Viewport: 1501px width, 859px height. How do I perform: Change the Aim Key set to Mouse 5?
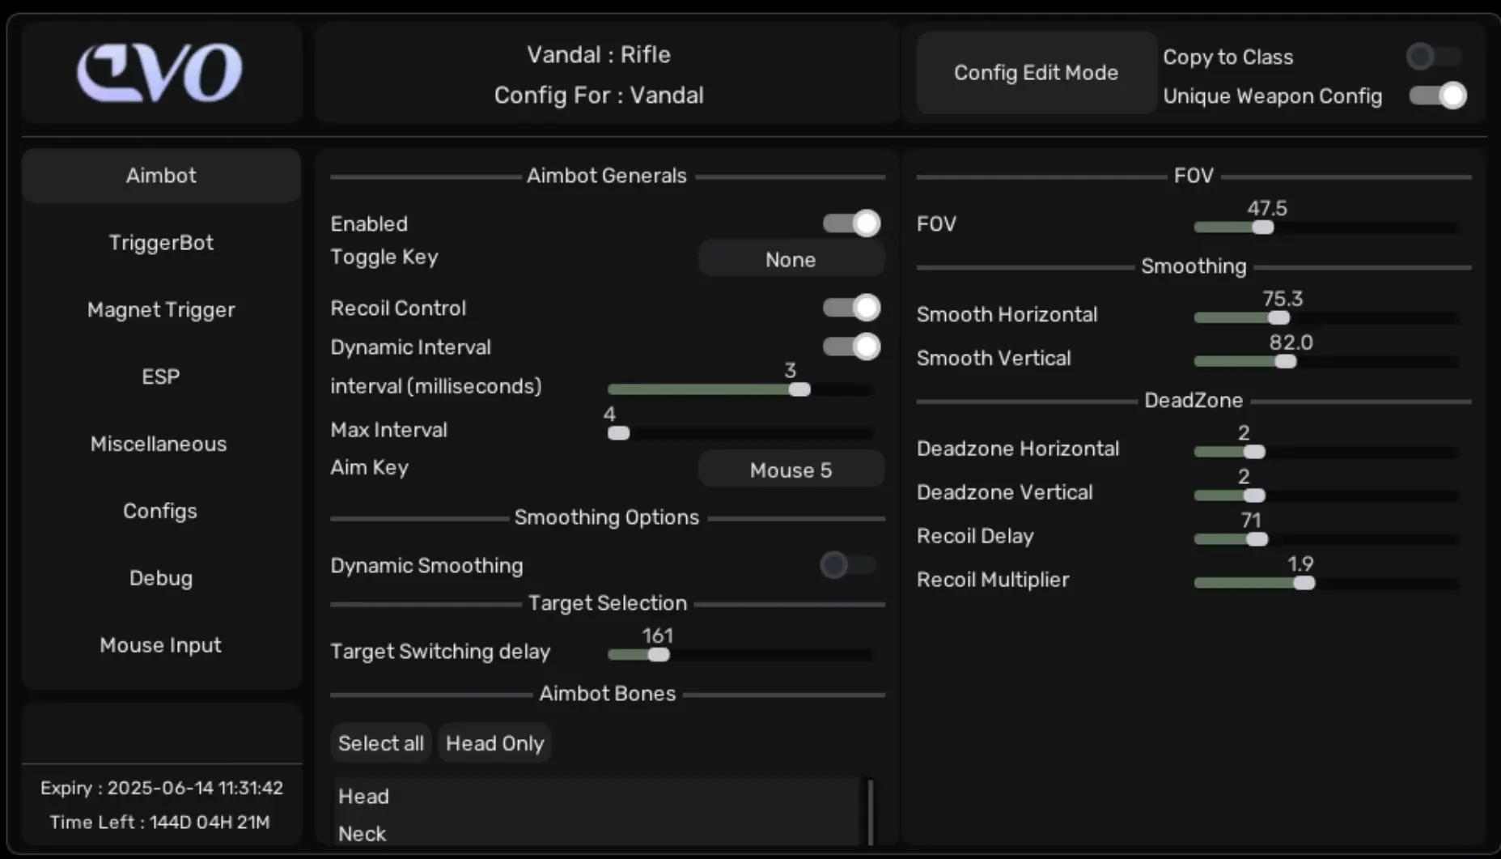[791, 470]
